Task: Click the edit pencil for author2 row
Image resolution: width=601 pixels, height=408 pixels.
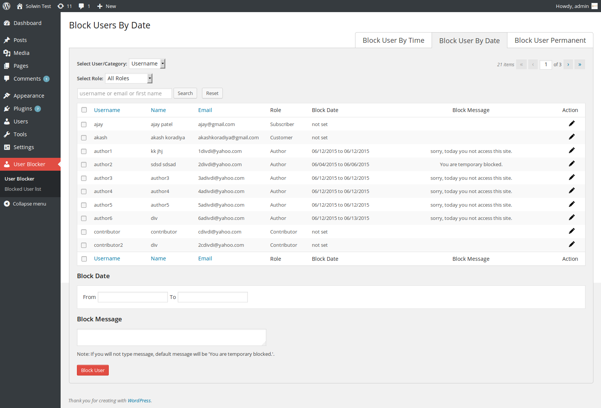Action: click(x=571, y=164)
